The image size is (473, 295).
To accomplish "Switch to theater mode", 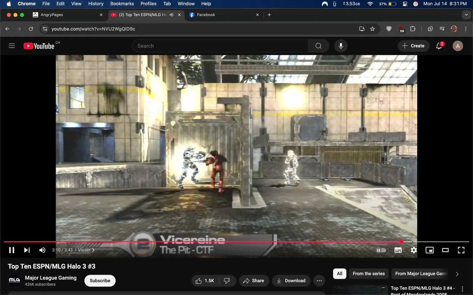I will 445,250.
